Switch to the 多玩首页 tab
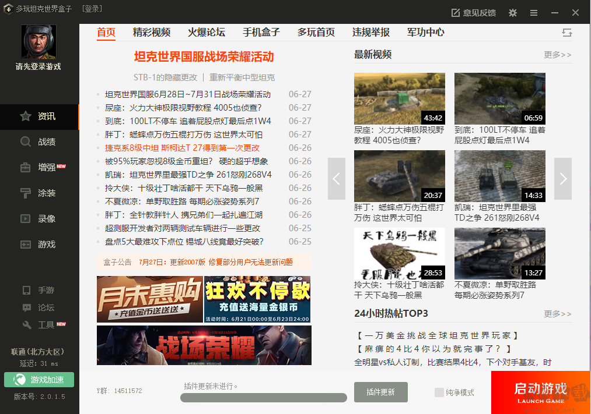Viewport: 591px width, 414px height. point(316,33)
